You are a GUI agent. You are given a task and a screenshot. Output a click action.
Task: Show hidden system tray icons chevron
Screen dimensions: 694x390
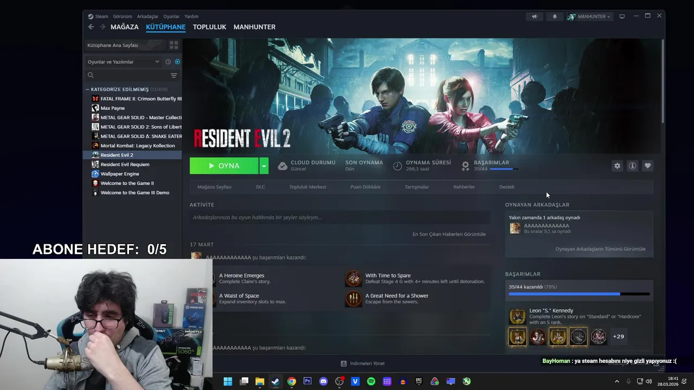pyautogui.click(x=616, y=381)
